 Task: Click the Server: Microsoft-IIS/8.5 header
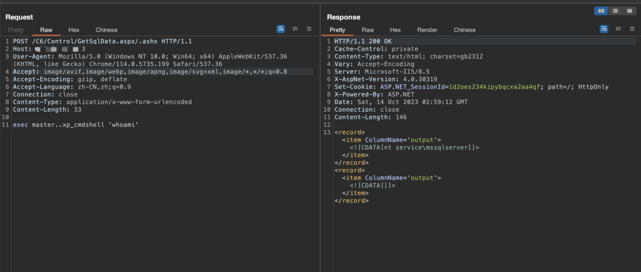click(382, 72)
